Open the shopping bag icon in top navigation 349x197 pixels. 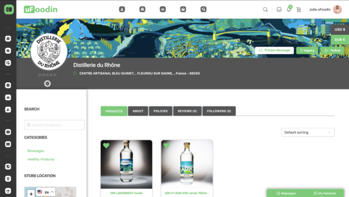(x=163, y=9)
